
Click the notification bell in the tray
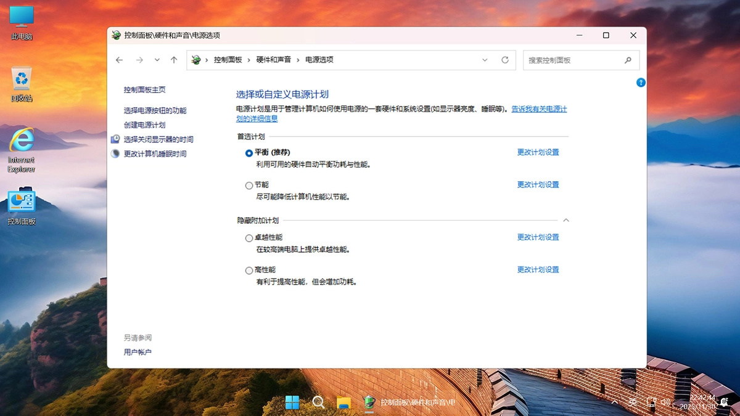coord(725,402)
